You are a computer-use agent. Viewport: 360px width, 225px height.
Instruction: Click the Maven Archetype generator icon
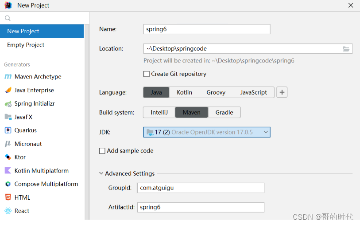coord(8,77)
